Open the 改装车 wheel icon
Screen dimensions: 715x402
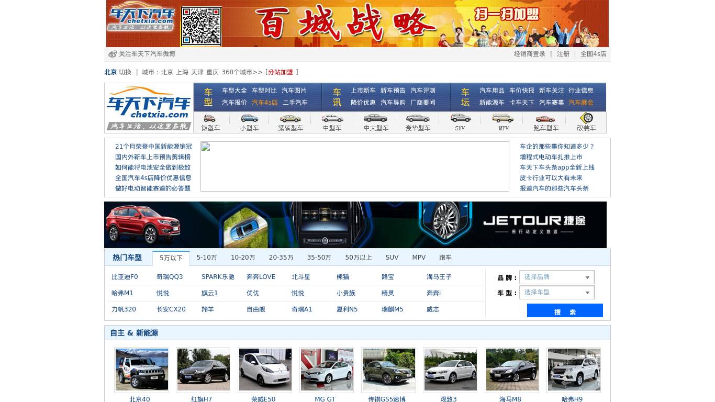pyautogui.click(x=587, y=118)
